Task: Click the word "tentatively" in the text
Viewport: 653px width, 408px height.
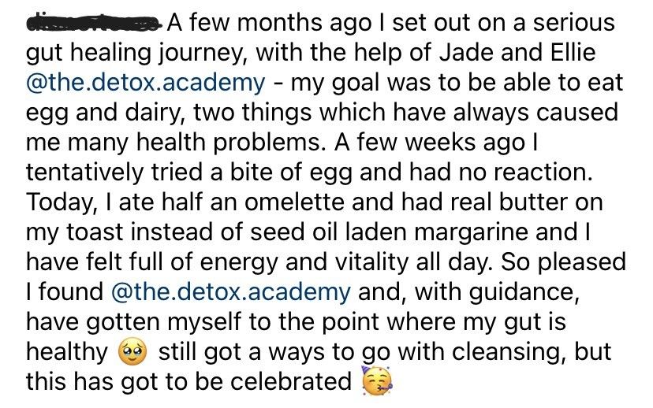Action: (x=84, y=174)
